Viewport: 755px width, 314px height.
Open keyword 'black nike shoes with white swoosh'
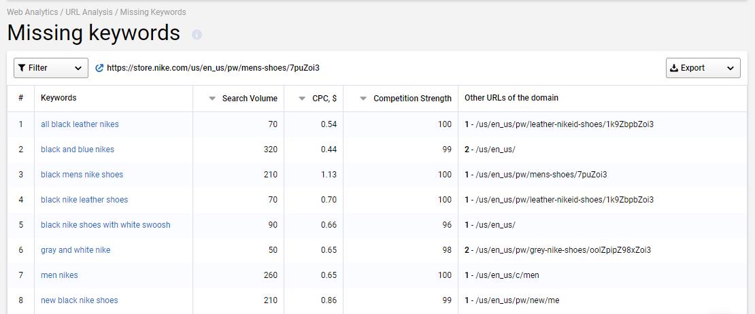(105, 224)
